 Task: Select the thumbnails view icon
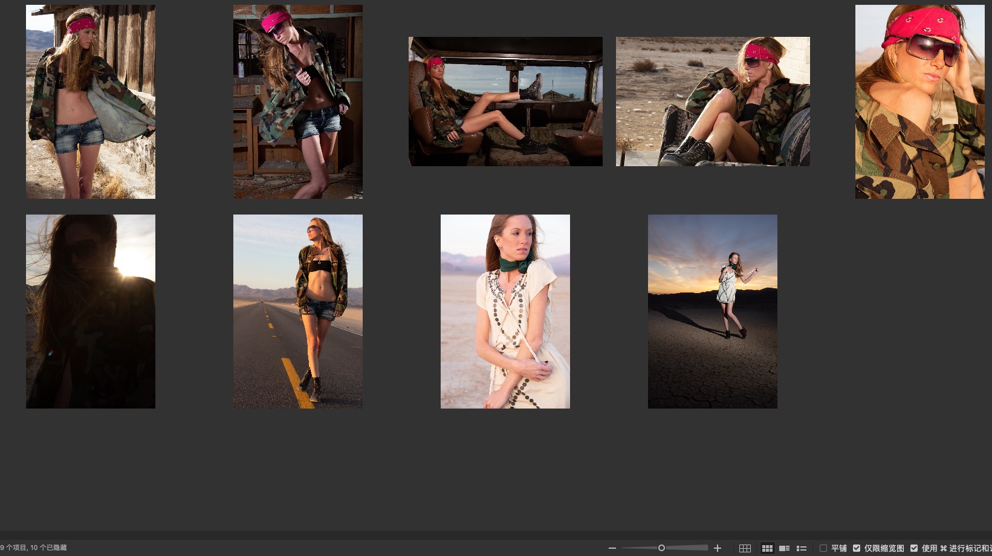point(767,548)
